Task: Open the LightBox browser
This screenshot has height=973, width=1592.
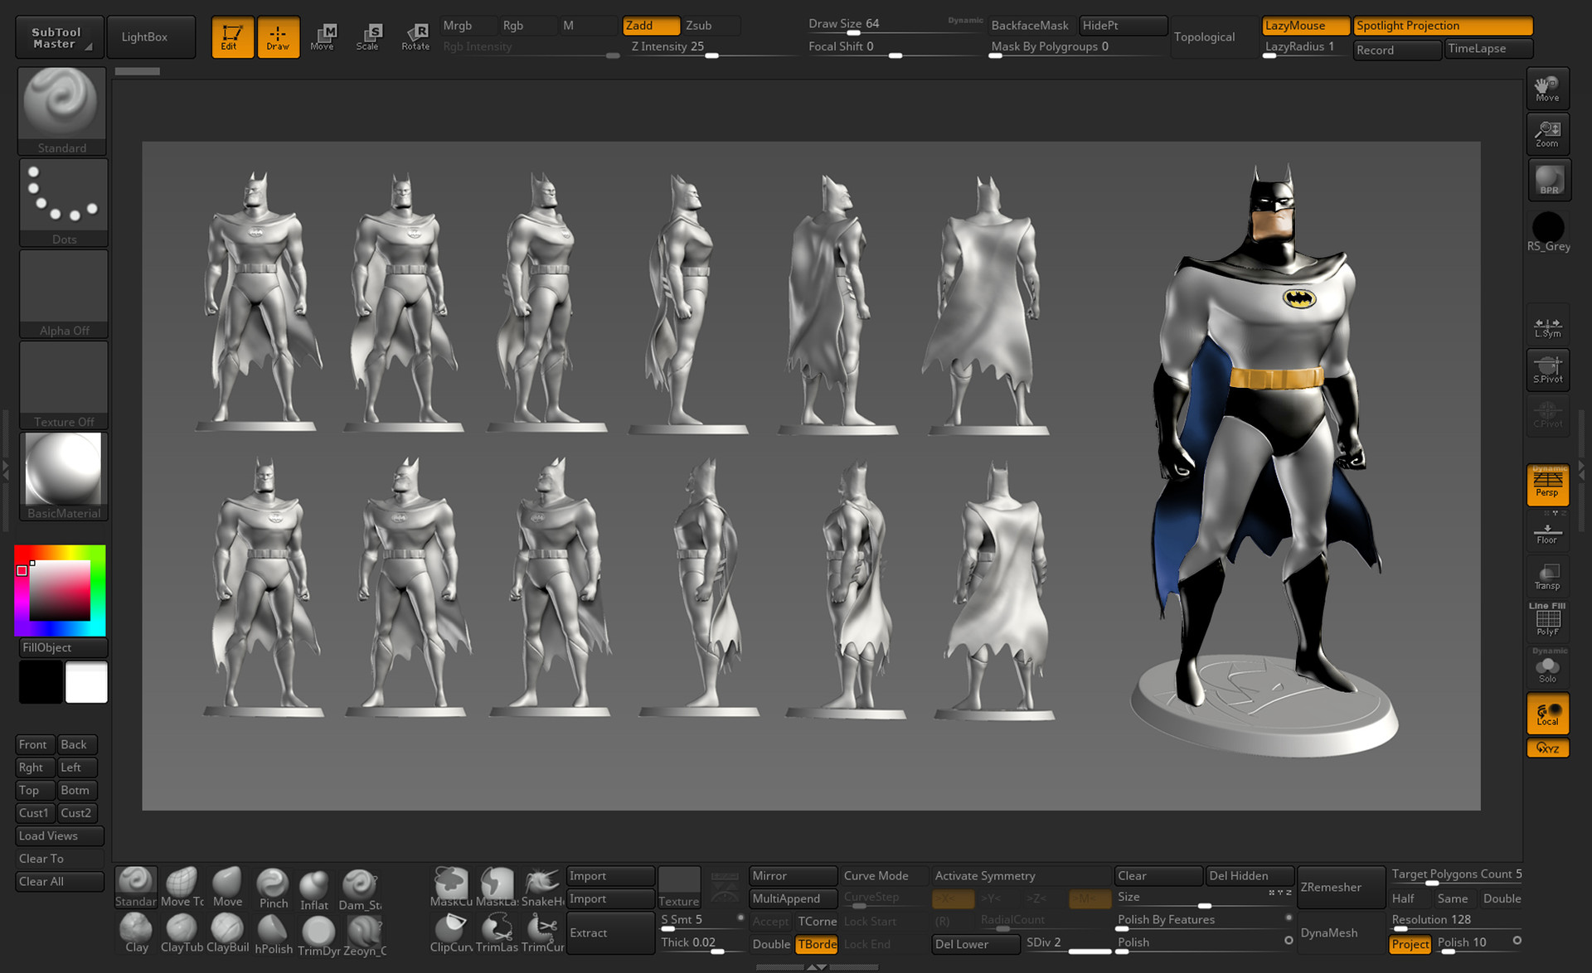Action: (151, 37)
